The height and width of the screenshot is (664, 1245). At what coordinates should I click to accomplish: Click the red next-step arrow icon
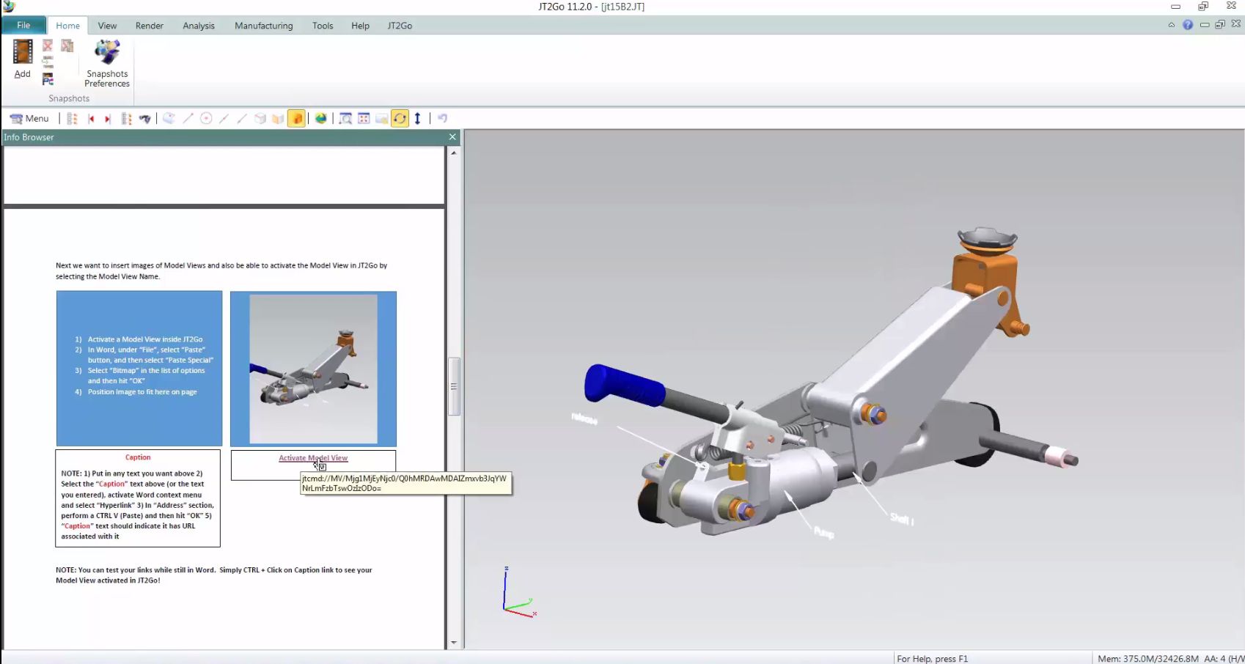coord(107,118)
